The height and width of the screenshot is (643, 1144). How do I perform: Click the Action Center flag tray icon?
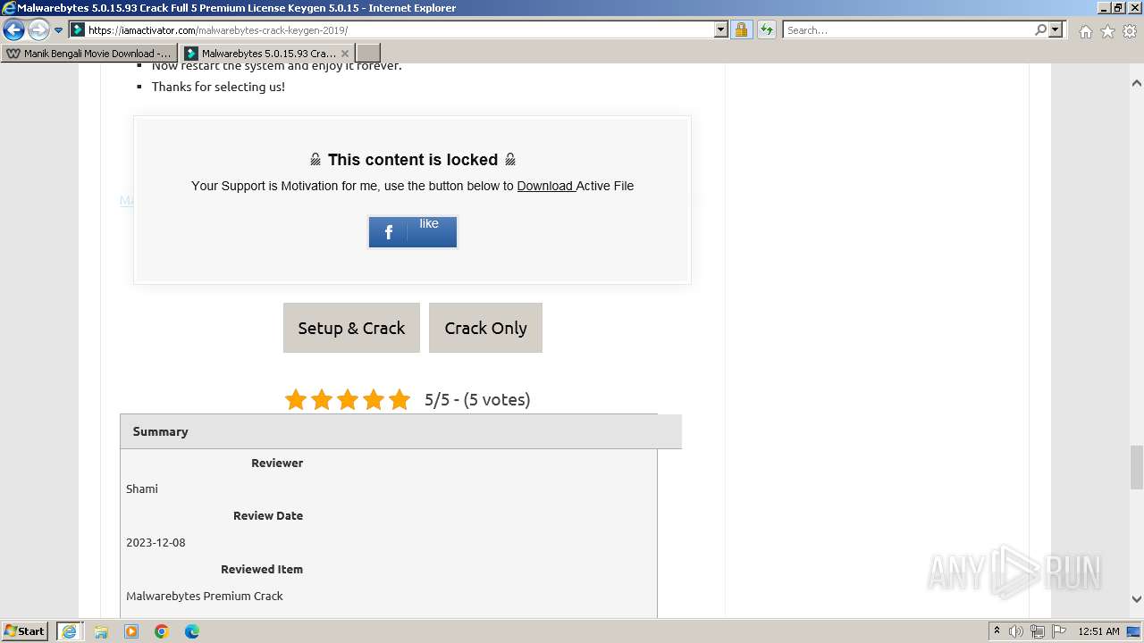[1058, 631]
